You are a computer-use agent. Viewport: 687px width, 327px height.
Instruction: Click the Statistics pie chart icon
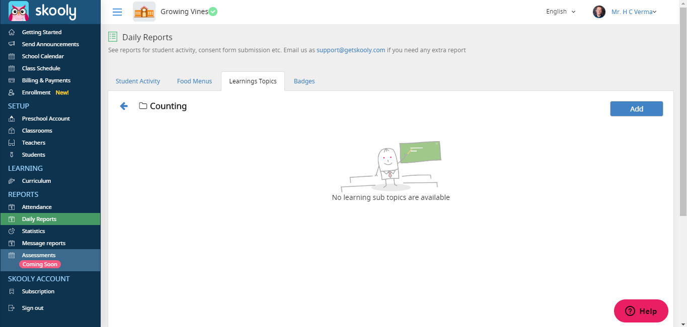click(x=12, y=231)
